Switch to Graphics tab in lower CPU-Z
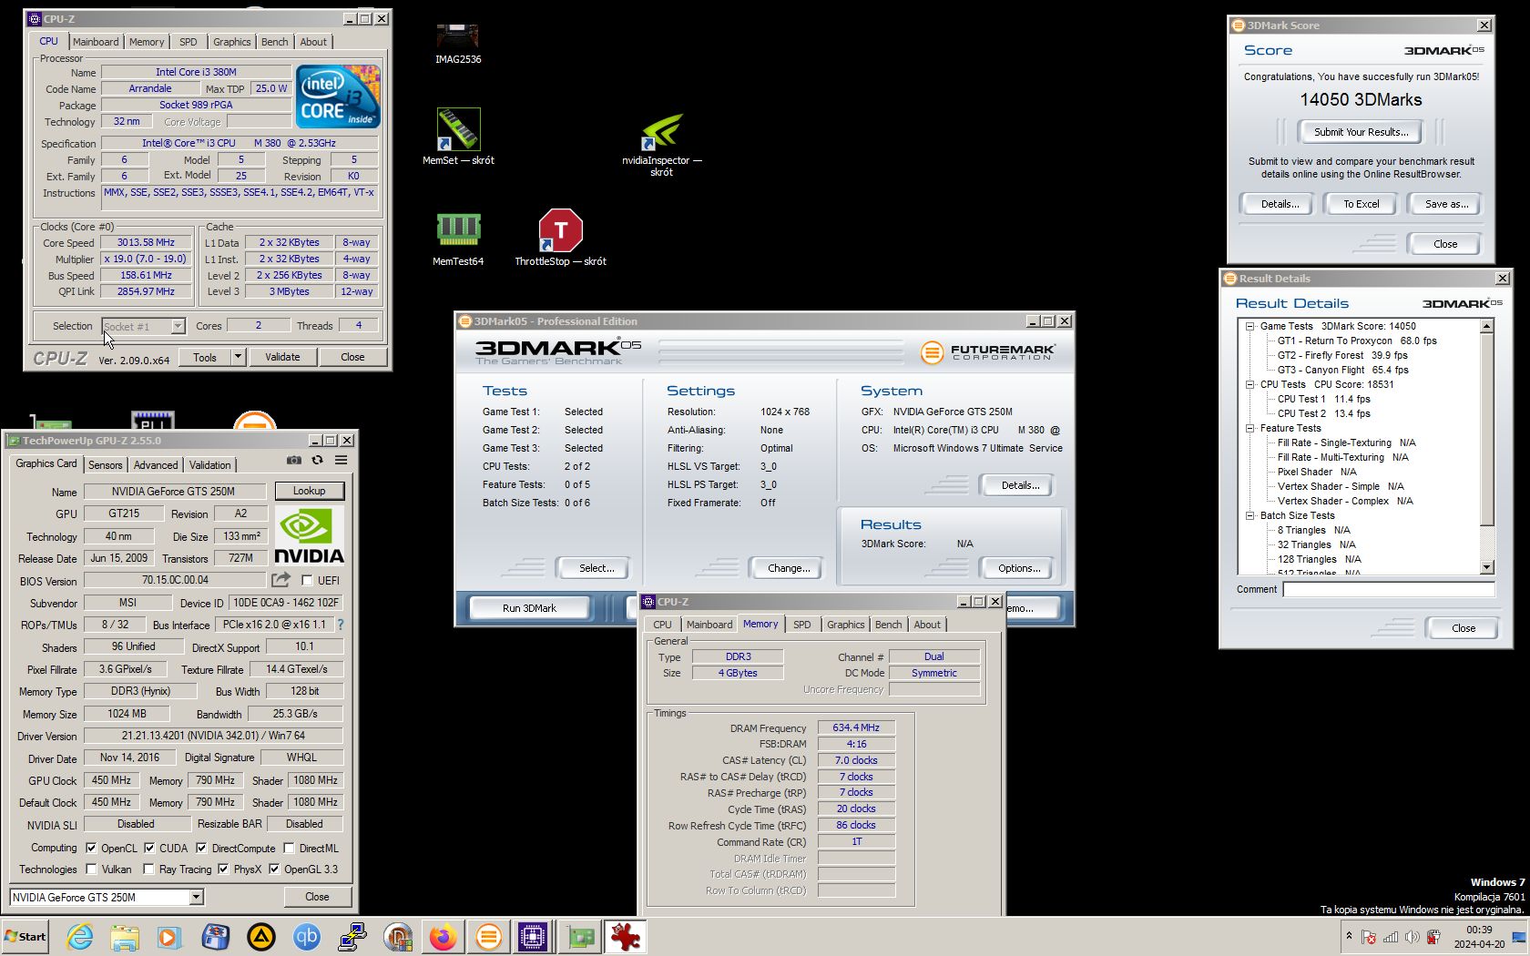Screen dimensions: 1530x956 (845, 625)
